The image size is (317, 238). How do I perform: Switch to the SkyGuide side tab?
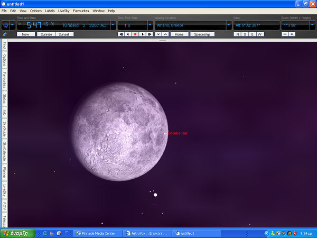tap(4, 129)
